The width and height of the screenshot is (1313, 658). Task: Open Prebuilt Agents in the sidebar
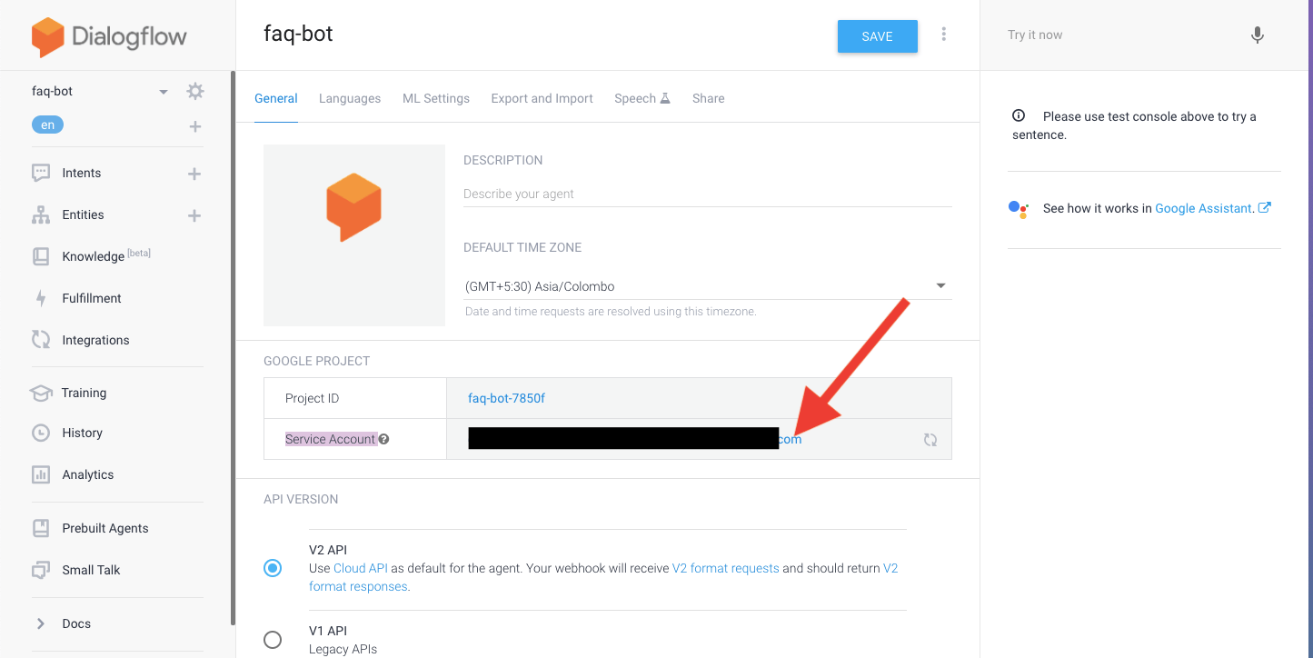pyautogui.click(x=105, y=528)
